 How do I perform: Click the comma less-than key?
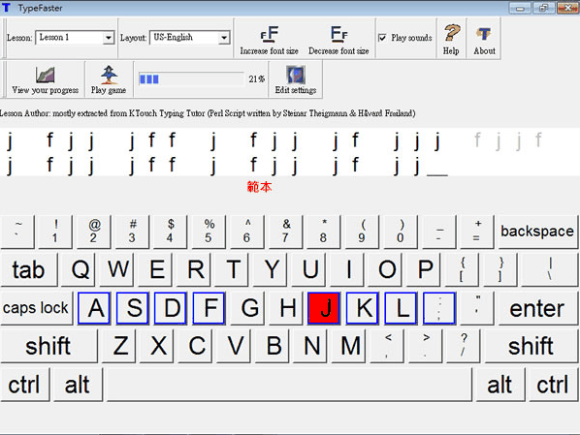[387, 346]
